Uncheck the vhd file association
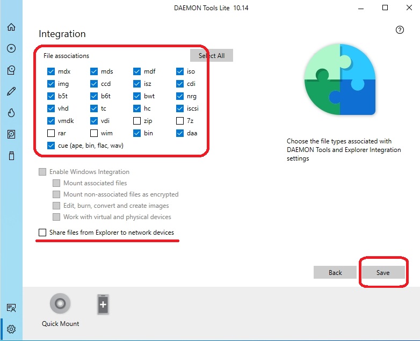The height and width of the screenshot is (341, 420). click(x=51, y=108)
